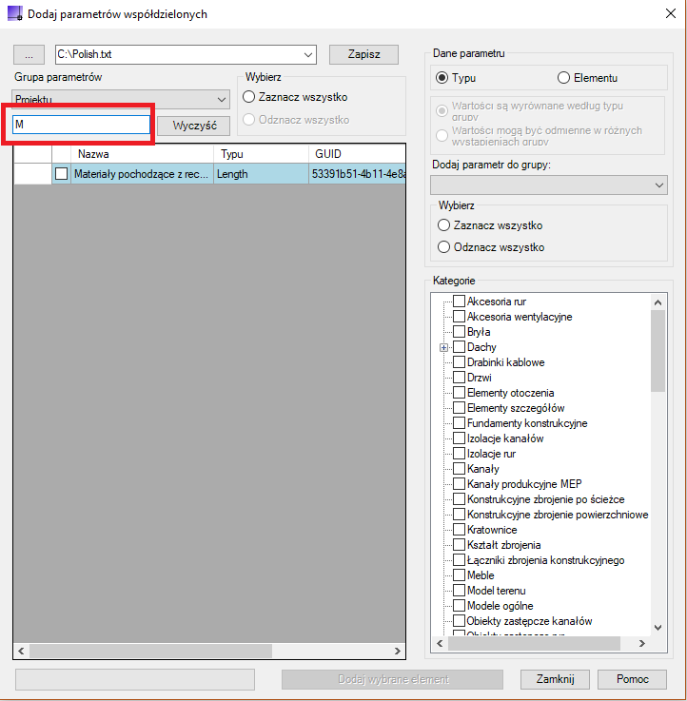Screen dimensions: 687x701
Task: Check Konstrukcyjne zbrojenie powierzchniowe category
Action: [459, 514]
